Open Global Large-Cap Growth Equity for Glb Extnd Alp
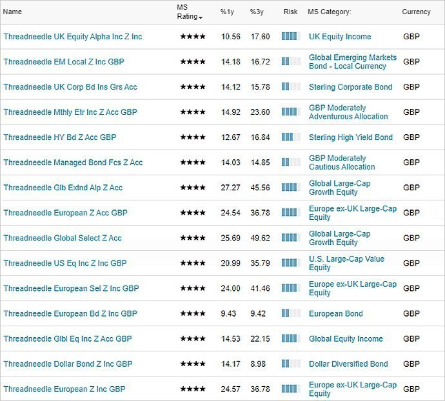This screenshot has width=445, height=401. pos(339,188)
